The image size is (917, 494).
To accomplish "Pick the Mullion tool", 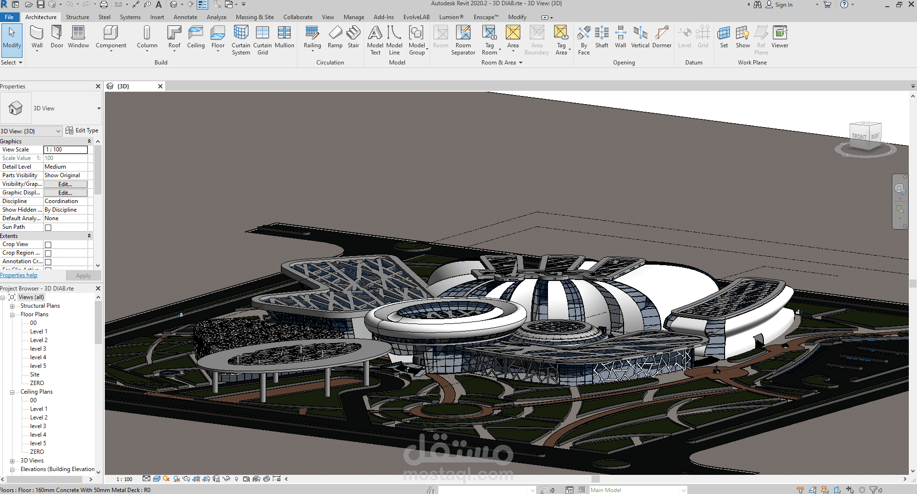I will click(x=284, y=37).
